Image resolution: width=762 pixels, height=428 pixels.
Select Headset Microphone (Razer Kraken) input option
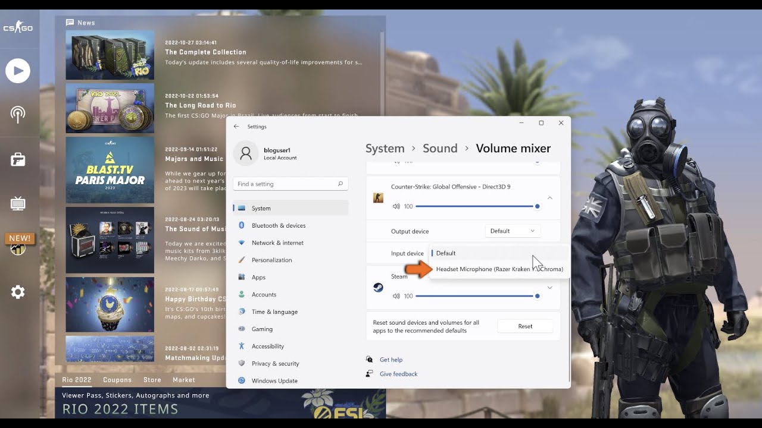click(499, 269)
